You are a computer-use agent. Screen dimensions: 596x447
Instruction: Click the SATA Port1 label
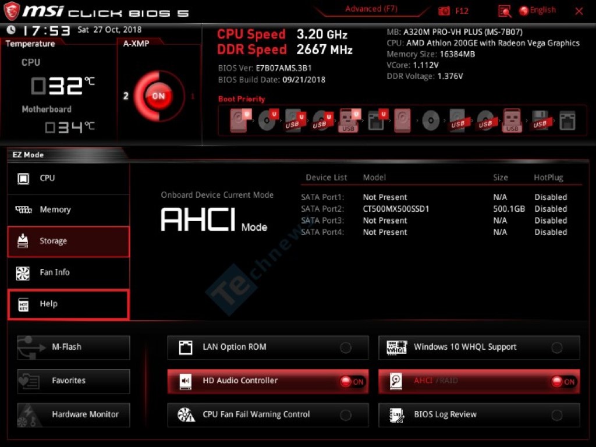322,197
